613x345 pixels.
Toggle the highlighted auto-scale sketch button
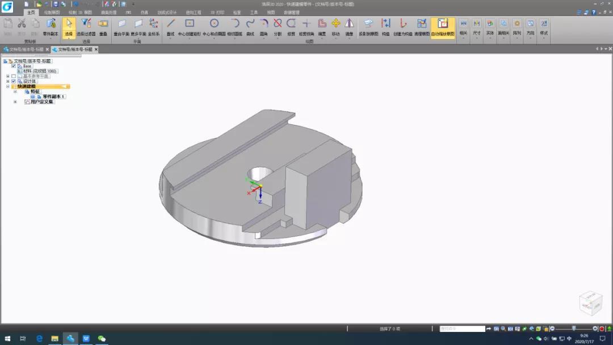[443, 28]
